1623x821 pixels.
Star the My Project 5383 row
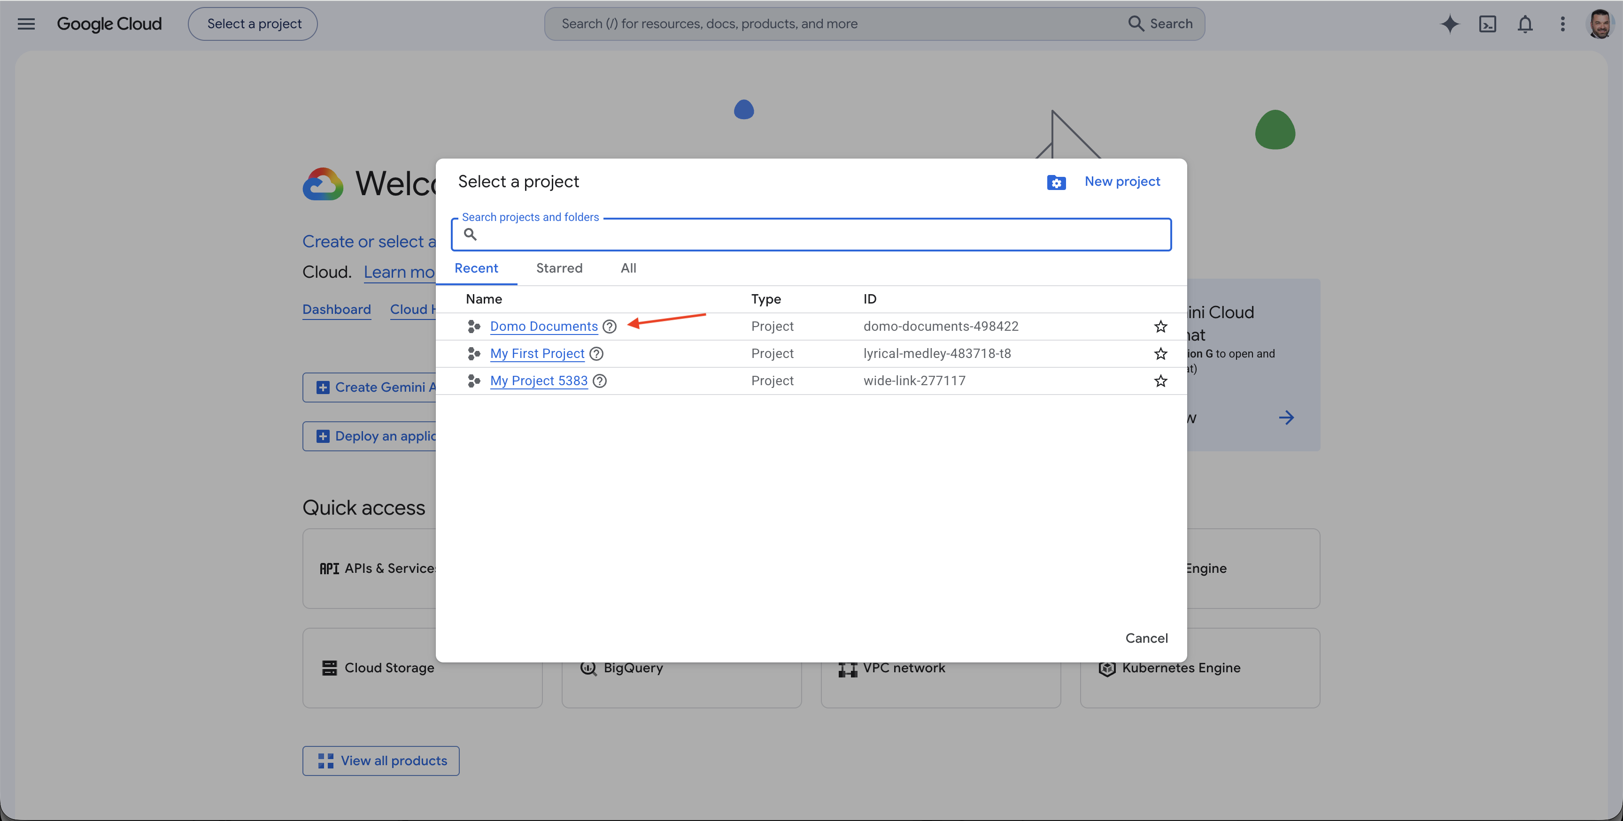pyautogui.click(x=1160, y=381)
